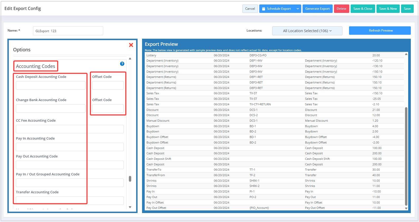Click the Save & Close button
The image size is (419, 222).
pos(362,9)
